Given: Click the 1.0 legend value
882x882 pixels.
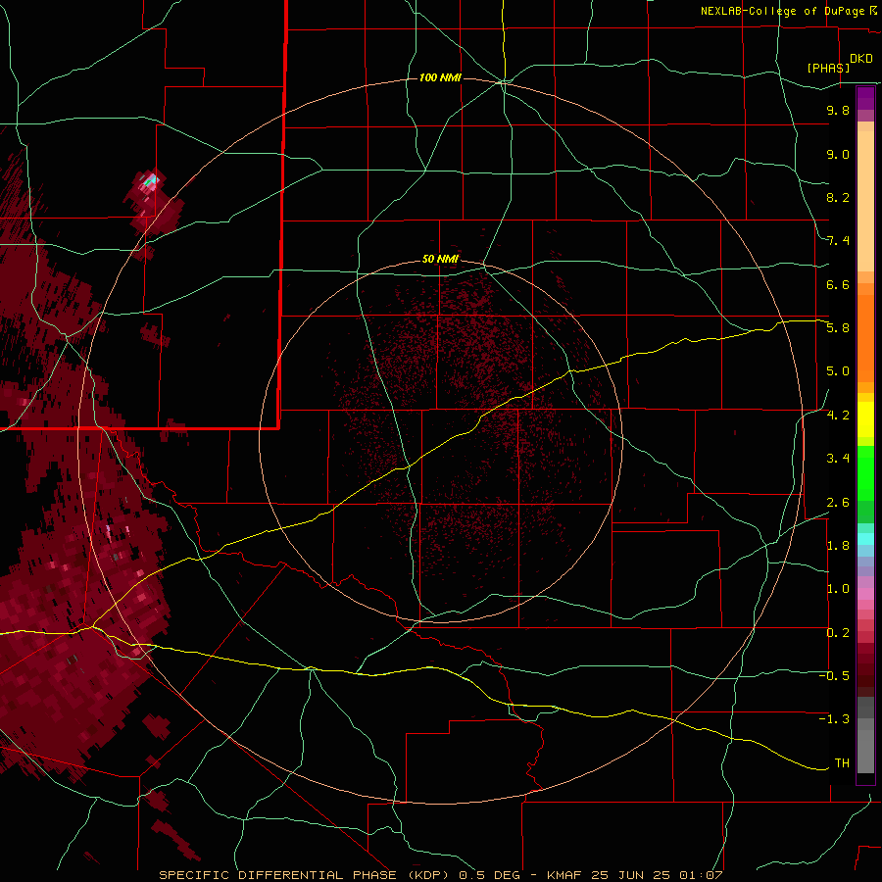Looking at the screenshot, I should 838,589.
